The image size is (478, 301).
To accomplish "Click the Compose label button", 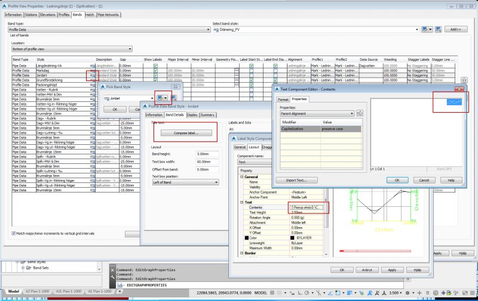I will point(186,132).
